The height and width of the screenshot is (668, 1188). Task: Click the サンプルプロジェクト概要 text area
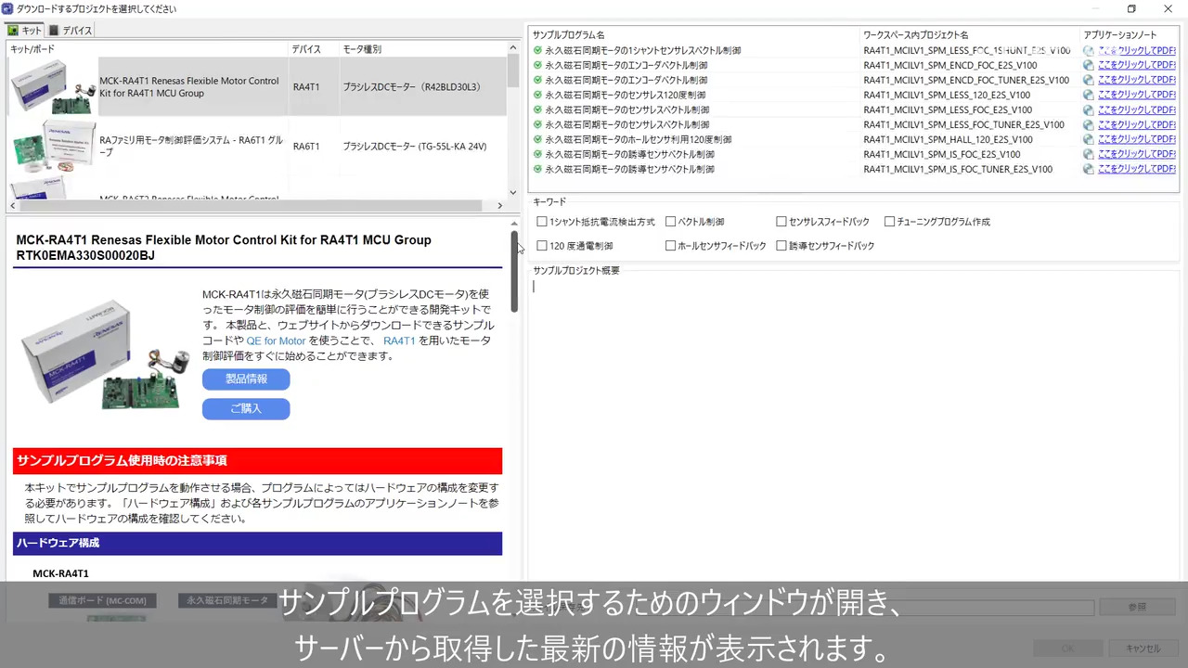852,427
